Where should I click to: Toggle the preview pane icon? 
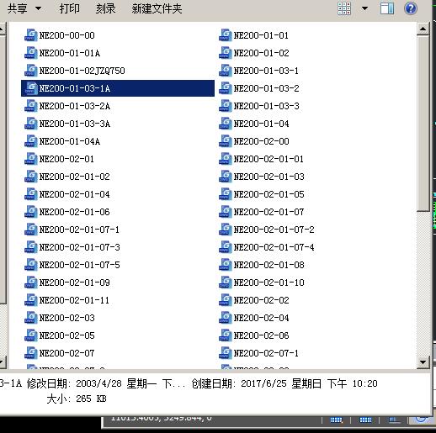pos(387,8)
